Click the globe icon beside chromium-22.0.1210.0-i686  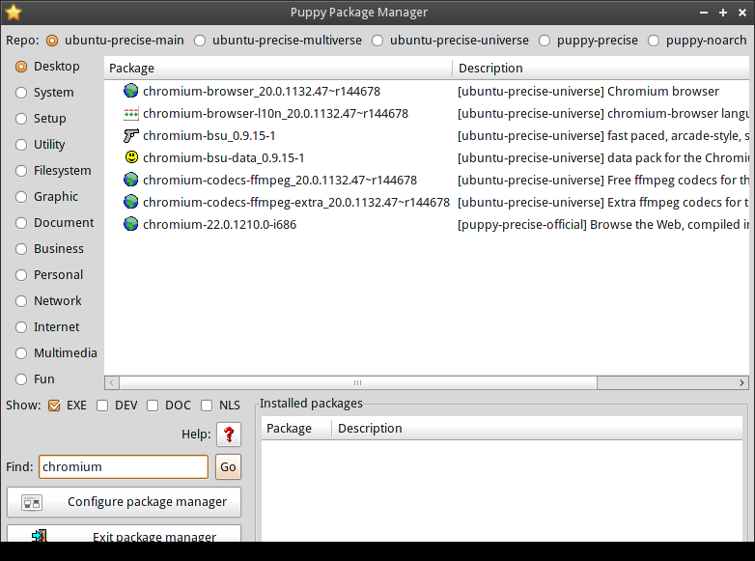click(x=130, y=224)
